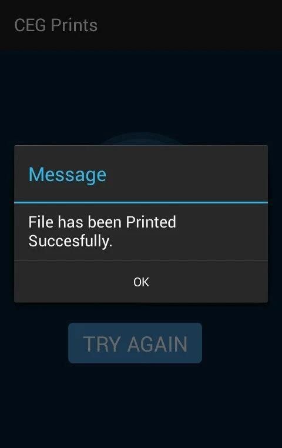Image resolution: width=282 pixels, height=448 pixels.
Task: Click the empty action bar beside CEG Prints
Action: pyautogui.click(x=190, y=25)
